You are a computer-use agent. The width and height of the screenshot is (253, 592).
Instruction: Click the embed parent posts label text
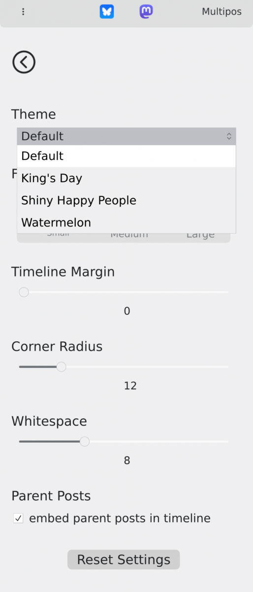(x=120, y=518)
